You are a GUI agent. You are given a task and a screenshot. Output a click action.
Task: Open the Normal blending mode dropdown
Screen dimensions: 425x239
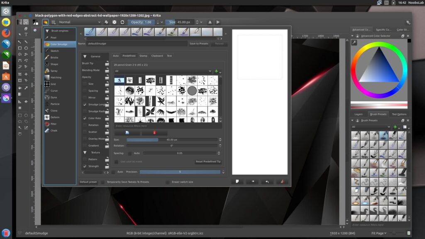pyautogui.click(x=79, y=22)
